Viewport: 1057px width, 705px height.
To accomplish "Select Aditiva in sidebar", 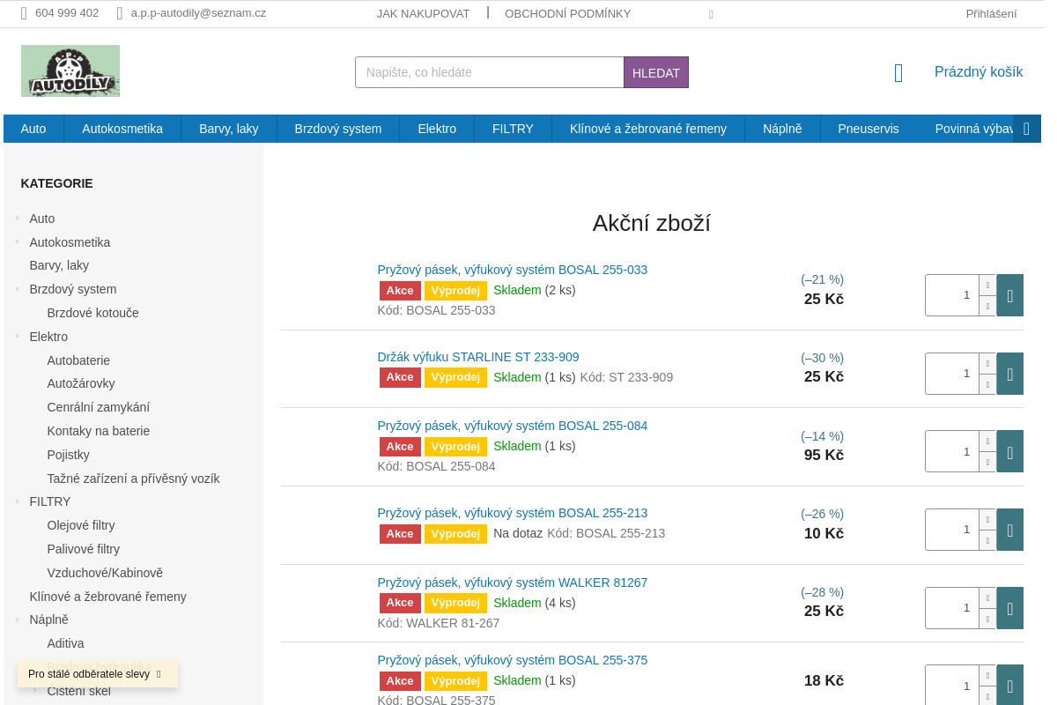I will tap(65, 643).
